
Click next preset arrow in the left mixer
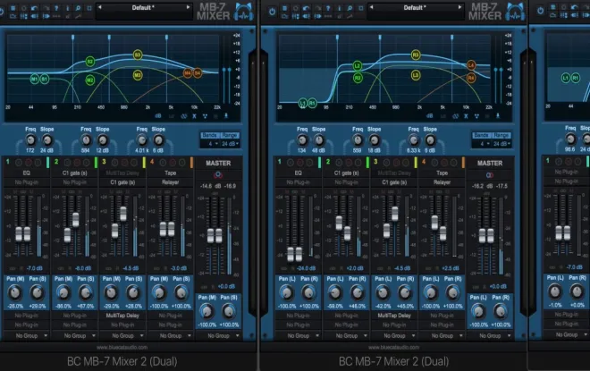189,7
